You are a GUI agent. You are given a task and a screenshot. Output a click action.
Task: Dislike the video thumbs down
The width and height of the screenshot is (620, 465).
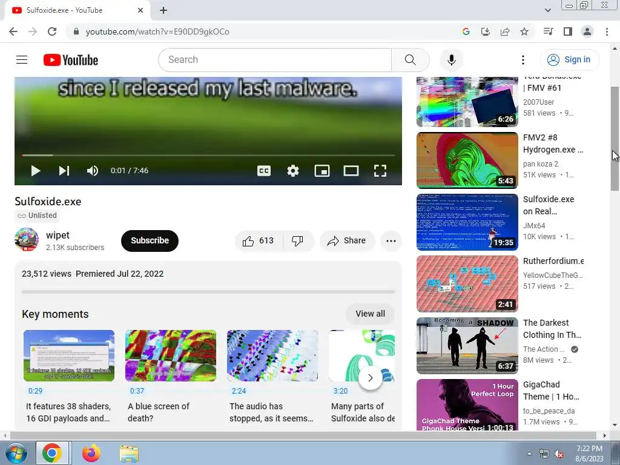click(298, 241)
